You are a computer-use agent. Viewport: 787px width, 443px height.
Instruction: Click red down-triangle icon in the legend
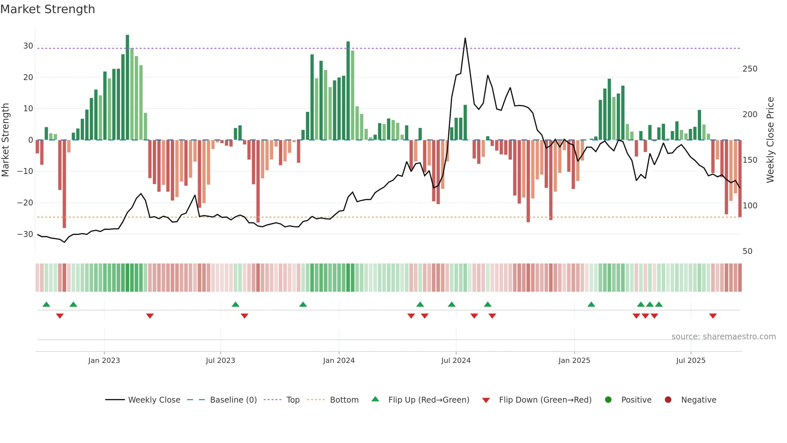(x=486, y=400)
